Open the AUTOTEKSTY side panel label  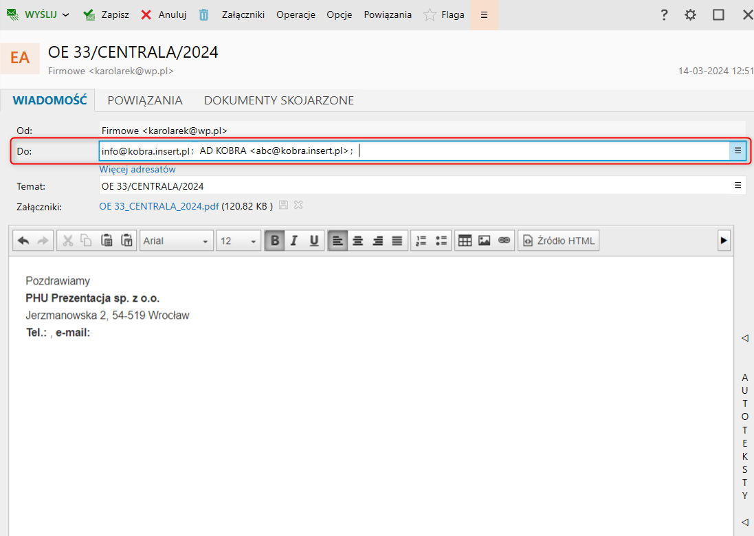745,436
